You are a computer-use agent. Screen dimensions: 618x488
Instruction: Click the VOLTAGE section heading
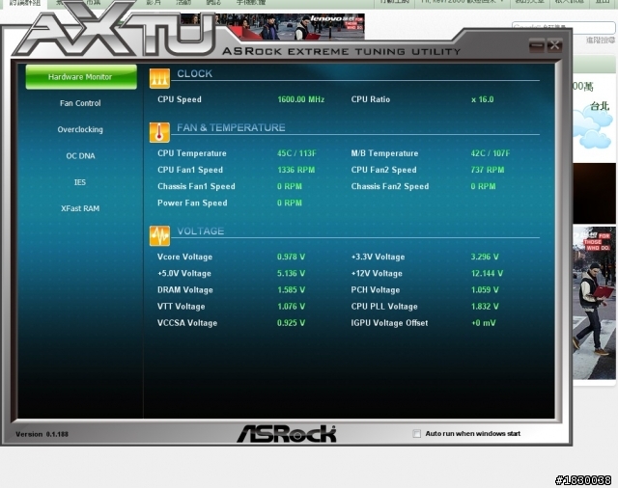(200, 231)
